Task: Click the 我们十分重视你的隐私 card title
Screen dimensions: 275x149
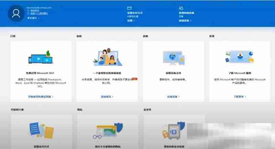Action: [x=108, y=147]
